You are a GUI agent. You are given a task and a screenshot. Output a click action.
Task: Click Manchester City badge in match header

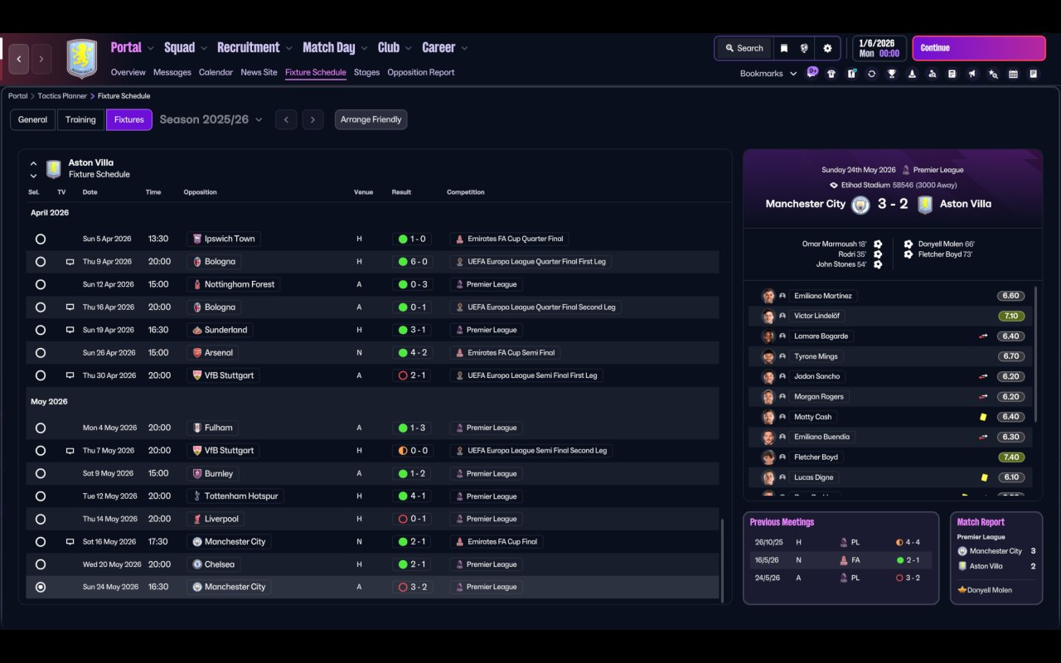[x=860, y=205]
